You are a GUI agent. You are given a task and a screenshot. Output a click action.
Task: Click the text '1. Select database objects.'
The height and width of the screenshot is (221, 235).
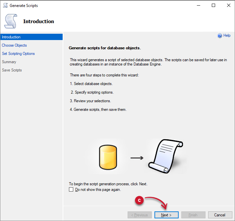coord(91,84)
